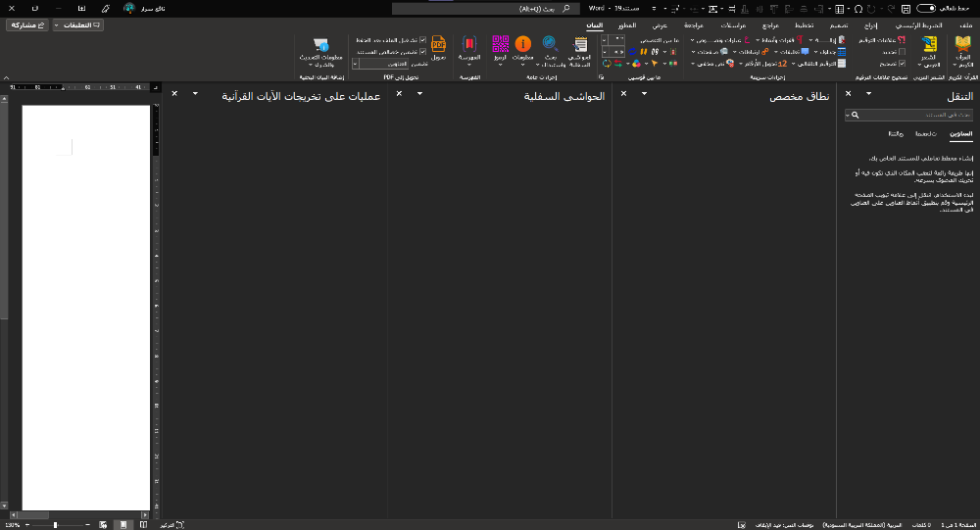Click the convert numbers orange 12 icon
The image size is (980, 530).
782,64
